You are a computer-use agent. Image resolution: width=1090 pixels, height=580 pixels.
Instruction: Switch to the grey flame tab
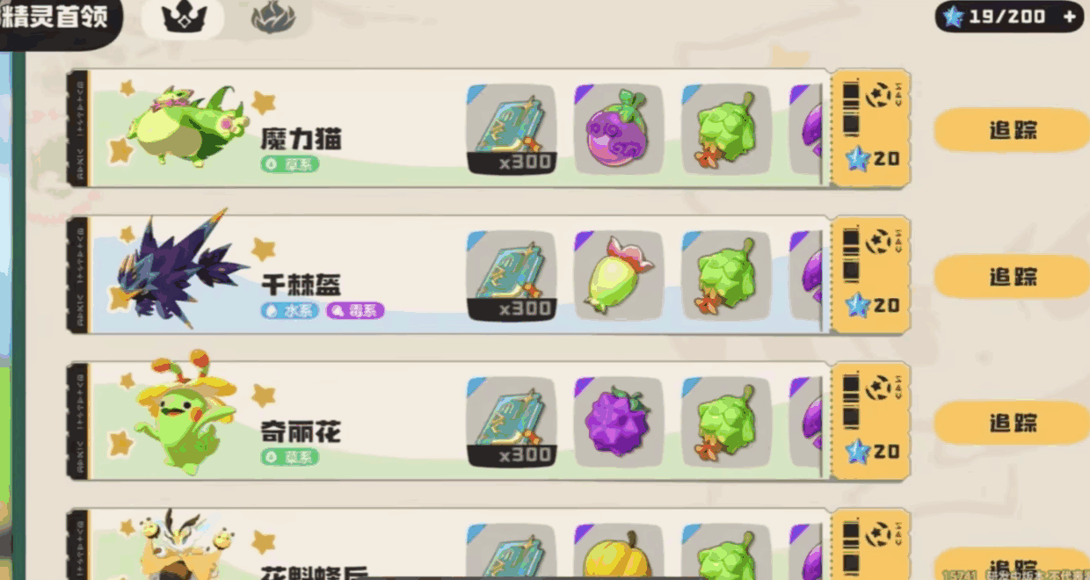click(273, 18)
